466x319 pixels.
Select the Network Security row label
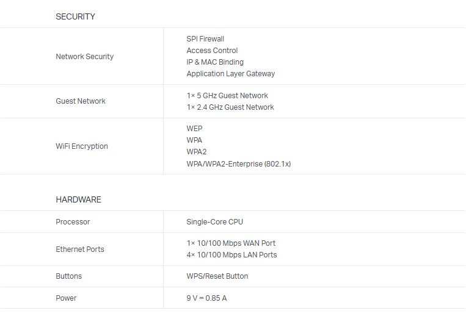pos(84,57)
